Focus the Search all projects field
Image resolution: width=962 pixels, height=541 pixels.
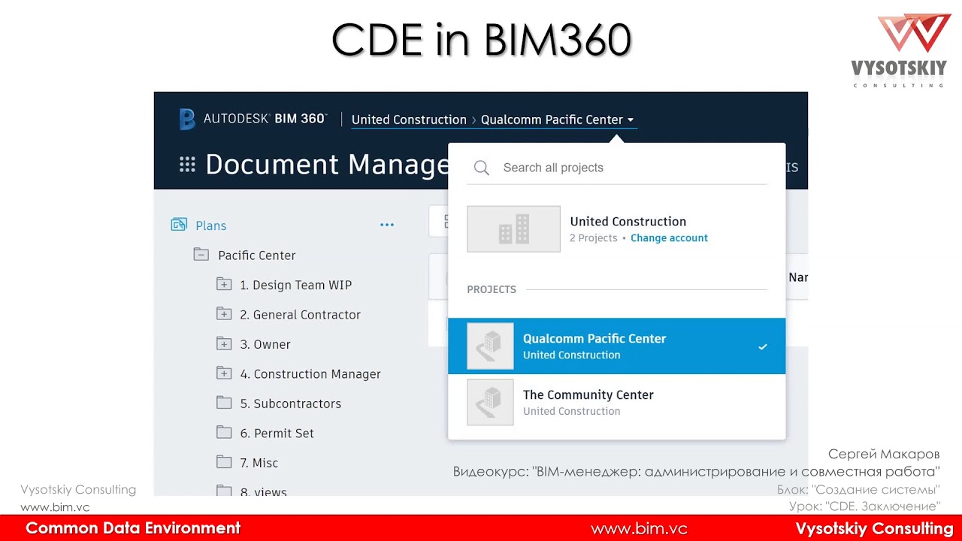point(617,168)
